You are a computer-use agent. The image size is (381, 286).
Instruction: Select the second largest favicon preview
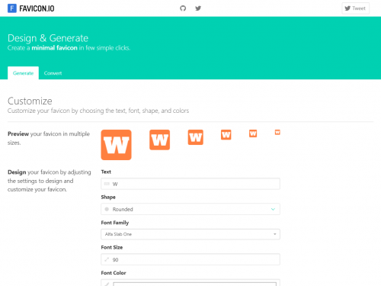pyautogui.click(x=159, y=140)
